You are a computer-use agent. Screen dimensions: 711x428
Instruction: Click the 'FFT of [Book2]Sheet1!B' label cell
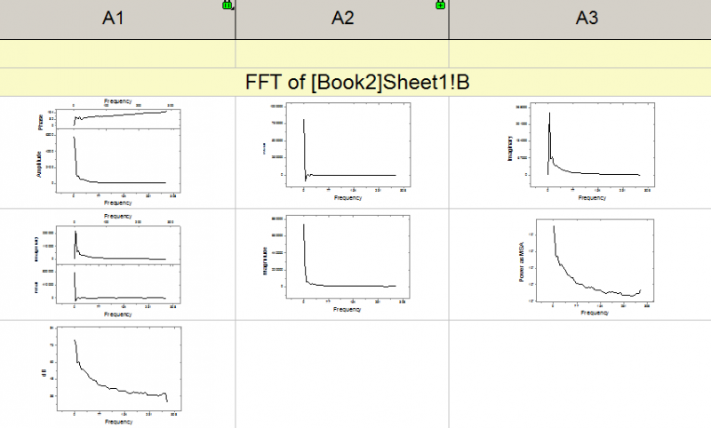[x=355, y=82]
